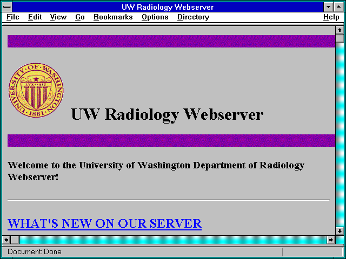Click the maximize window up-arrow button

pos(339,7)
